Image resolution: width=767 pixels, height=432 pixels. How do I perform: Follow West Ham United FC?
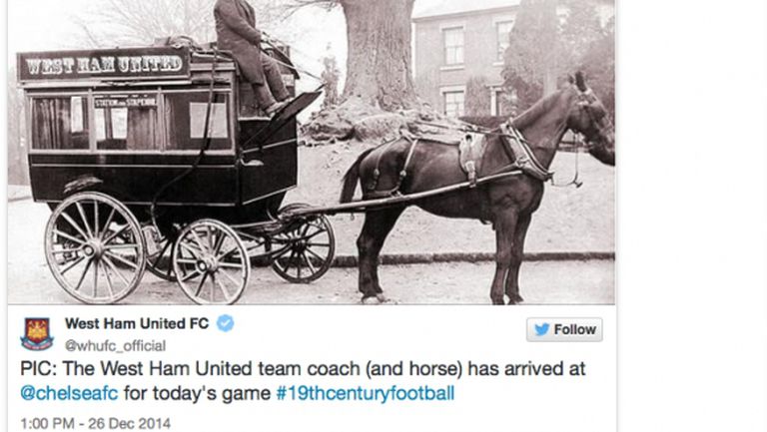[x=564, y=330]
